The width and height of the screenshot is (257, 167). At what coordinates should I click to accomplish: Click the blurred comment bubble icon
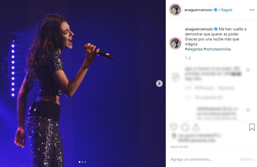(x=185, y=127)
